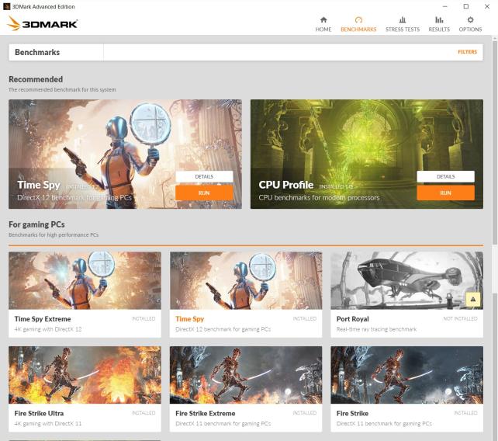Click the orange Time Spy card title
Viewport: 498px width, 441px height.
coord(189,319)
